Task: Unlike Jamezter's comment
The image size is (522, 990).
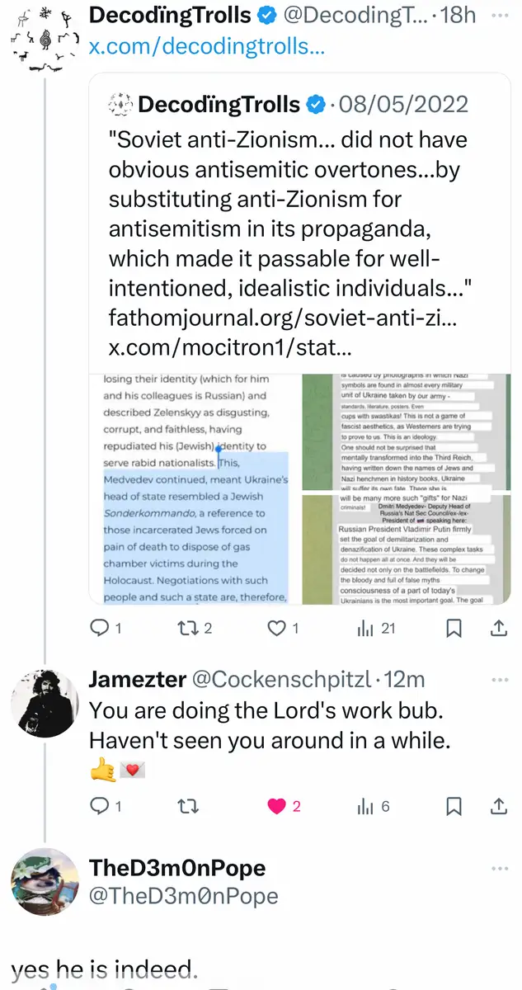Action: click(x=277, y=807)
